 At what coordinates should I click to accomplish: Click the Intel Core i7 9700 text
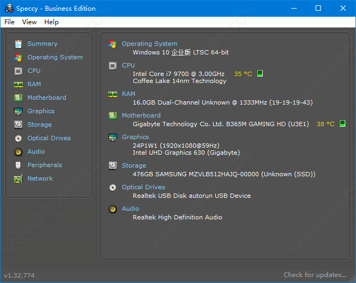[179, 74]
